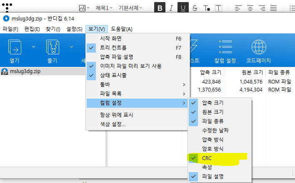
Task: Expand the dropdown arrow beside 풀기
Action: click(72, 47)
